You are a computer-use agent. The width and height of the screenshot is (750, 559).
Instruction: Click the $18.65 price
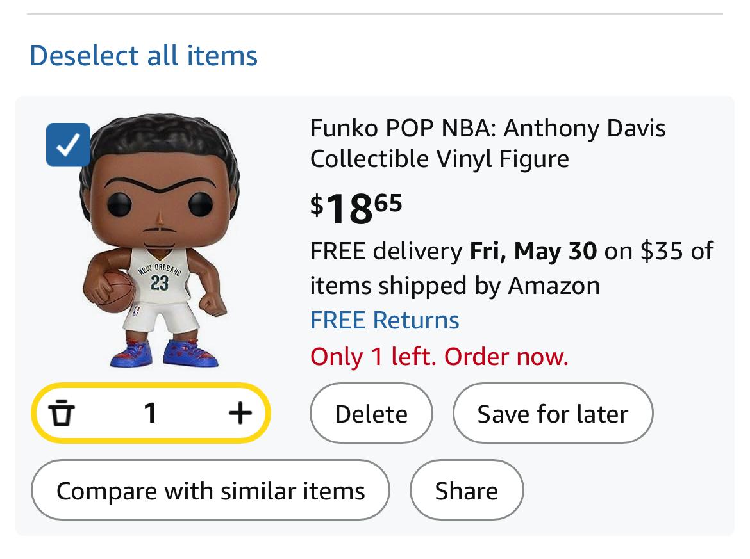point(356,208)
